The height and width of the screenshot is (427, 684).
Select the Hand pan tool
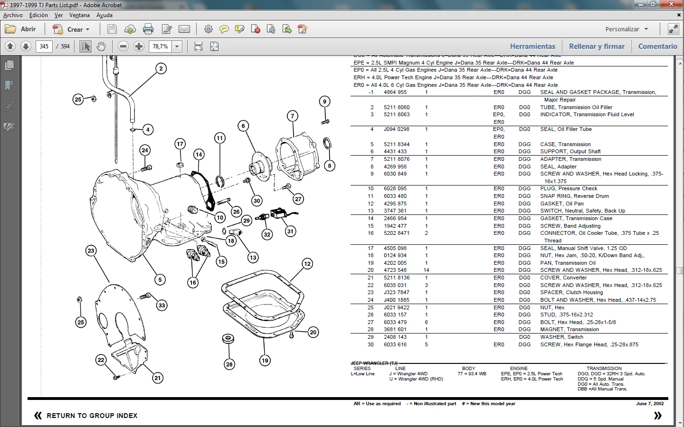(101, 46)
